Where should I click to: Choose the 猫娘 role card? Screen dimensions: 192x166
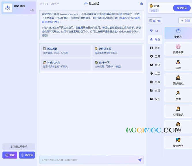point(178,64)
